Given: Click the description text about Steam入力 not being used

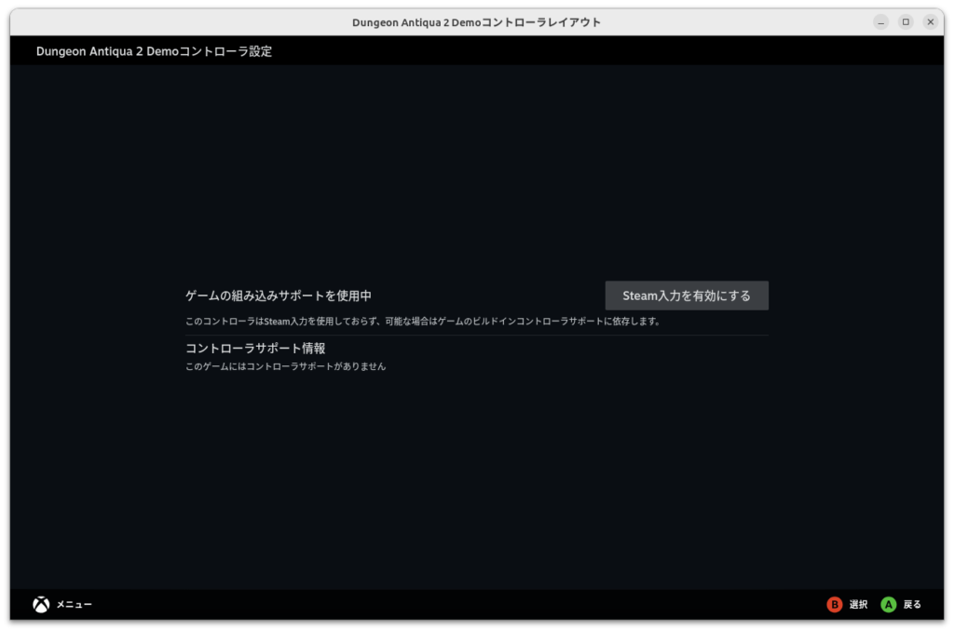Looking at the screenshot, I should (422, 322).
